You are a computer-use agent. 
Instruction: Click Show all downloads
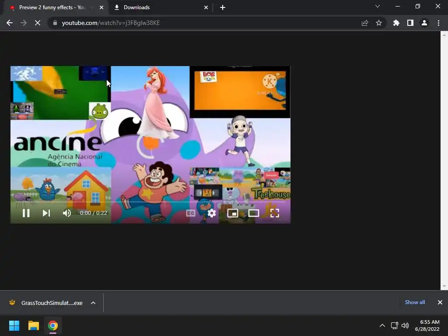click(x=415, y=302)
